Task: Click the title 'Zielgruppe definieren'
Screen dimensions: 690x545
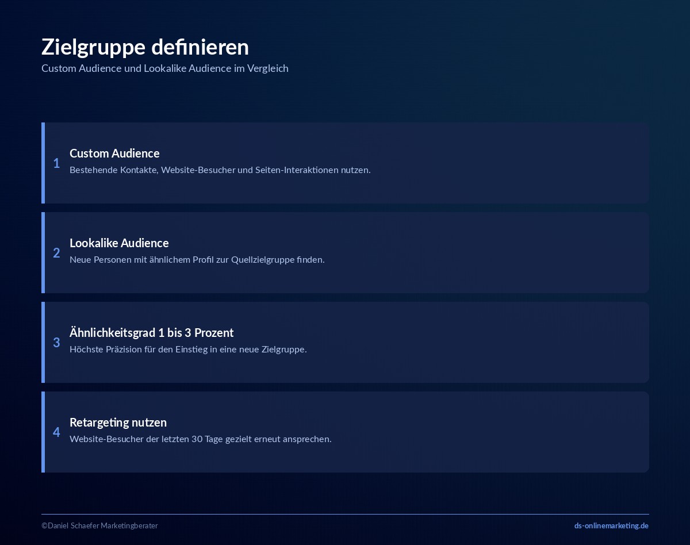Action: click(145, 47)
